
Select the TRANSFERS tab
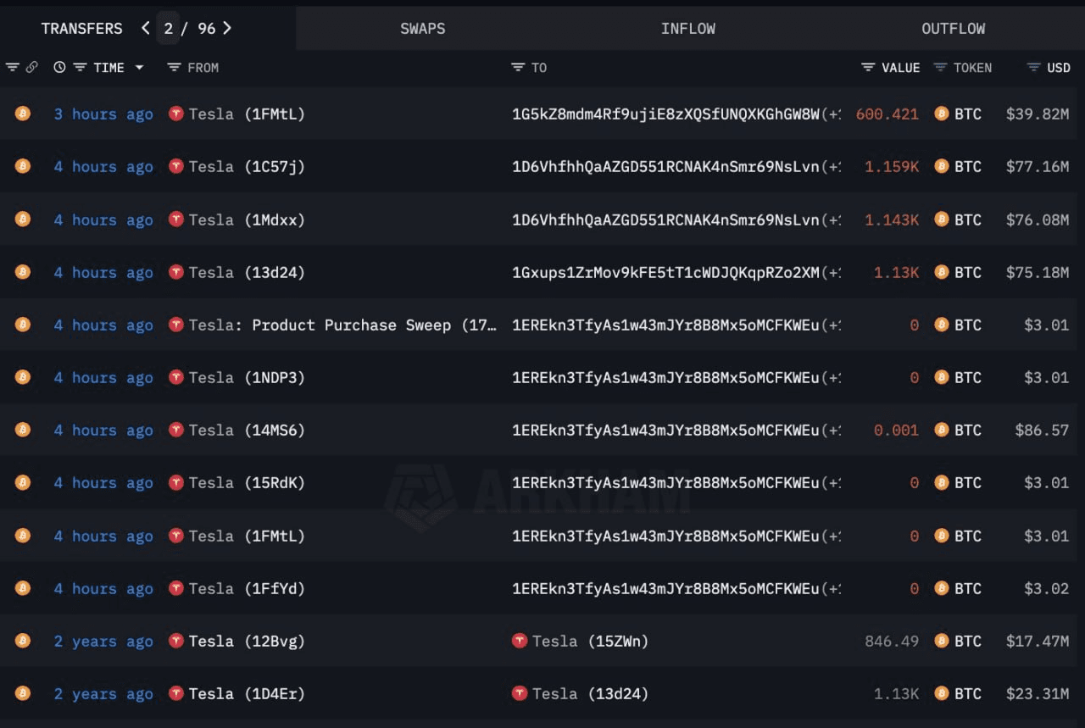pos(81,28)
